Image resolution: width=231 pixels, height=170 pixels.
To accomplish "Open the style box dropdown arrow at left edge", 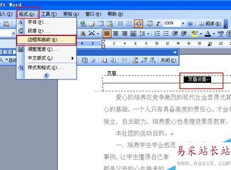I will click(x=13, y=33).
